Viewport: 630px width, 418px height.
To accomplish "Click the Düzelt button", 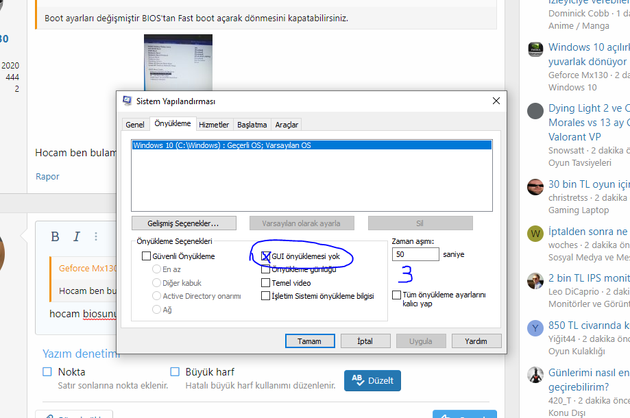I will (x=372, y=380).
